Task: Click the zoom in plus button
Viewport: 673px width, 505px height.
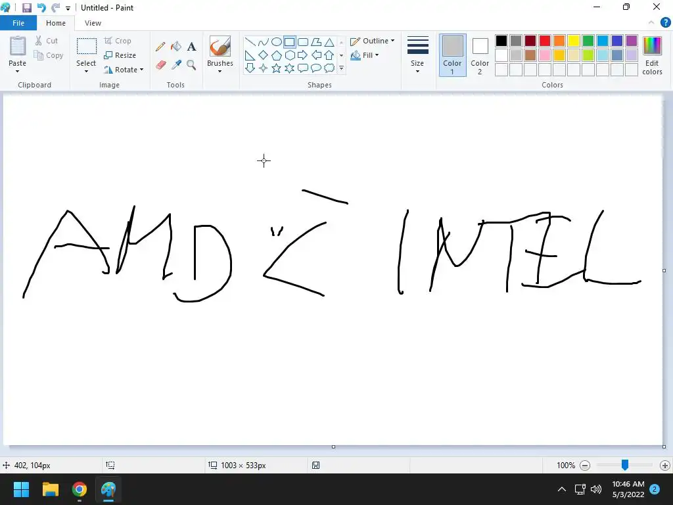Action: coord(665,465)
